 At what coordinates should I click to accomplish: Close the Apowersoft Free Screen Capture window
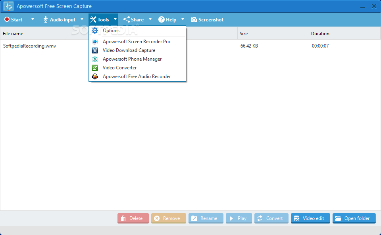tap(374, 6)
